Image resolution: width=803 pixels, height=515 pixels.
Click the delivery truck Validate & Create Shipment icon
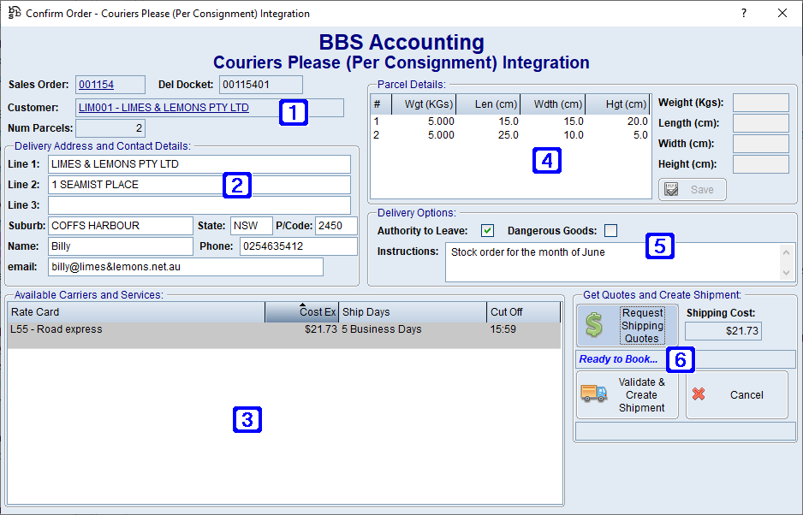593,394
